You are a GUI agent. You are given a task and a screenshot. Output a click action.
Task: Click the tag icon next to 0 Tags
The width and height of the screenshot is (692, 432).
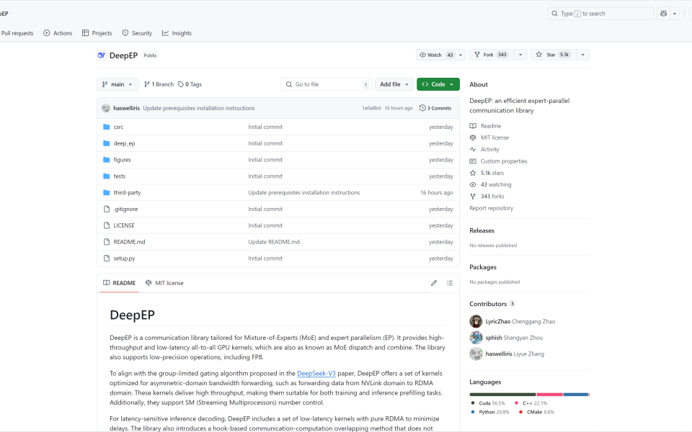(x=181, y=84)
